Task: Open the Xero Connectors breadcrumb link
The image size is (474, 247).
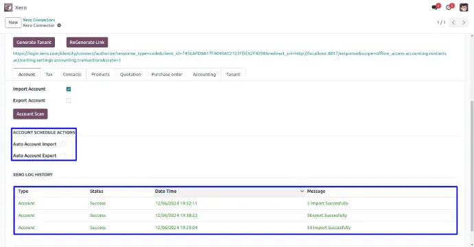Action: point(39,20)
